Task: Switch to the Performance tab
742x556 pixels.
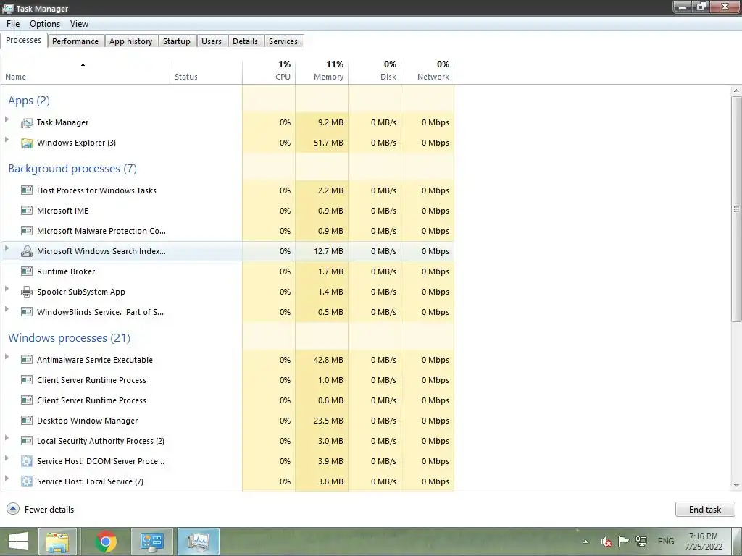Action: pos(75,41)
